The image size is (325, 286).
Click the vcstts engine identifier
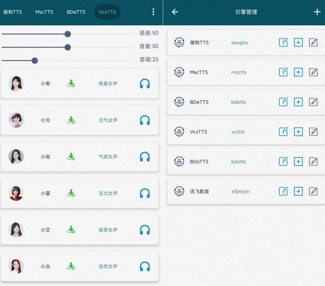pos(238,132)
